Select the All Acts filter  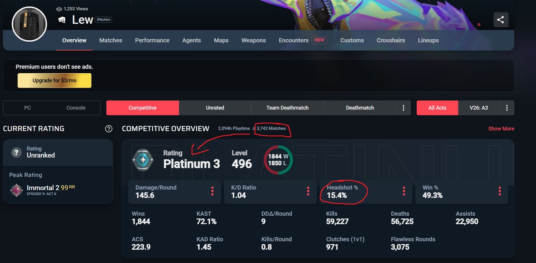pos(437,108)
